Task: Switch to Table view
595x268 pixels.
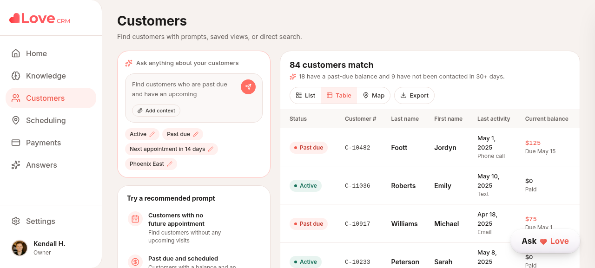Action: [x=339, y=95]
